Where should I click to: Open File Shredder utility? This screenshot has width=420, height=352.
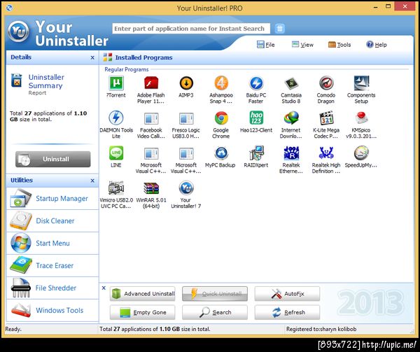52,288
